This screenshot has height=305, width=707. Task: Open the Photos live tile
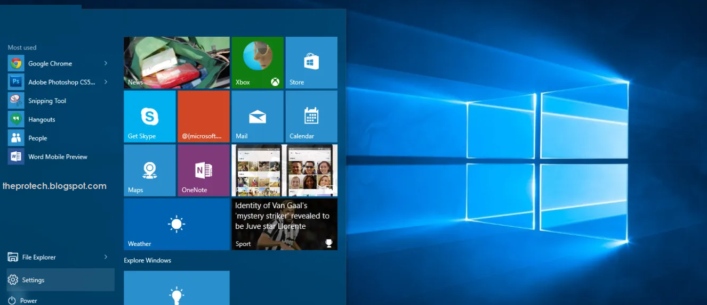pos(285,170)
